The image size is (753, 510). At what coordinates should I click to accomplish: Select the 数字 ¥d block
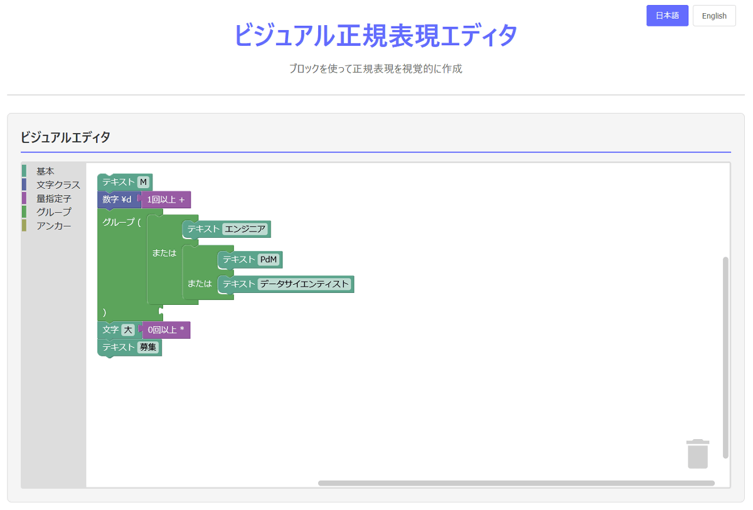[118, 199]
